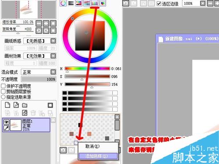Screen dimensions: 219x164
Task: Toggle the pen lock icon on 图层1
Action: click(6, 128)
